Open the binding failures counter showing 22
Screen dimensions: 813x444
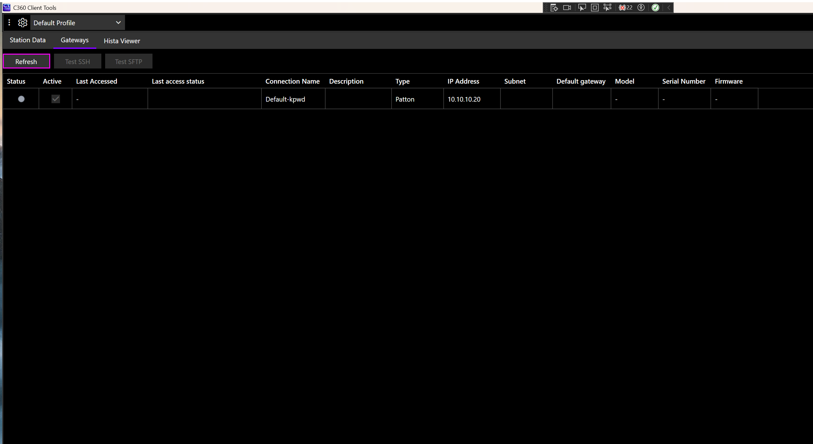[x=625, y=8]
